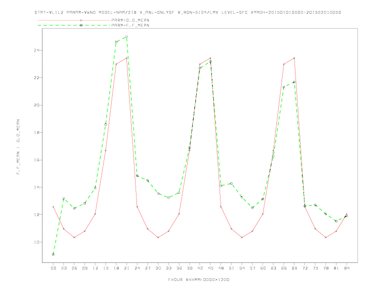Select green F_MEAN circle marker at hour 15
378x292 pixels.
[105, 125]
